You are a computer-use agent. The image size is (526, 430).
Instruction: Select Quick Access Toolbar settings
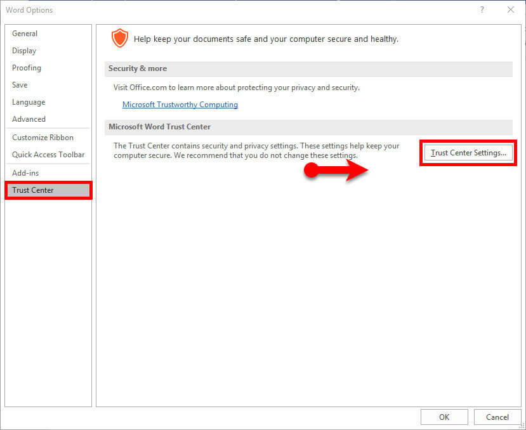(x=47, y=154)
